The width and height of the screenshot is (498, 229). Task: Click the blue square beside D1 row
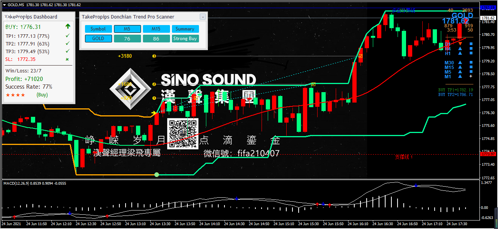tap(471, 44)
